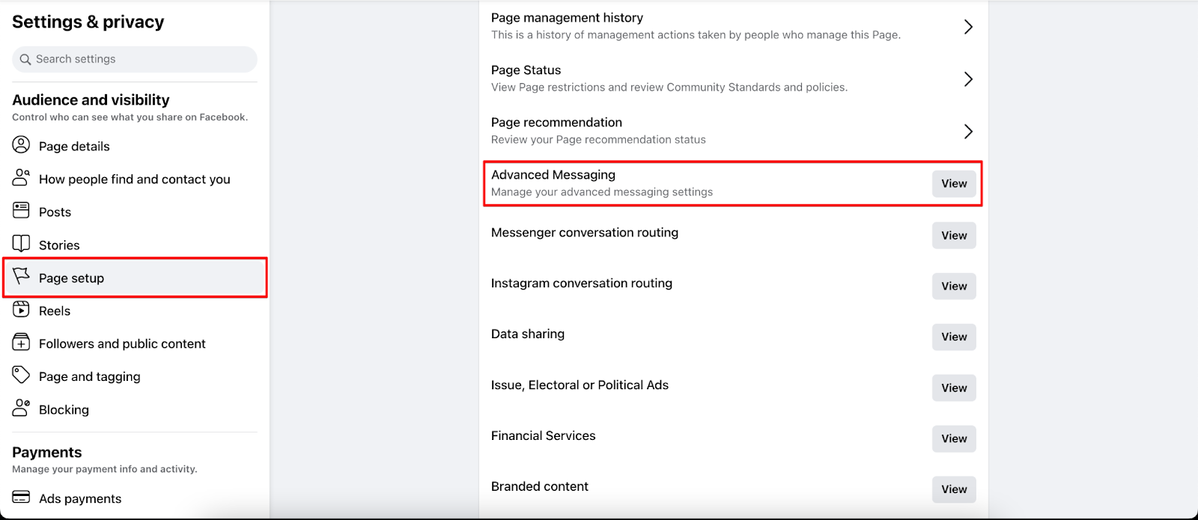Open Ads payments settings

[135, 498]
